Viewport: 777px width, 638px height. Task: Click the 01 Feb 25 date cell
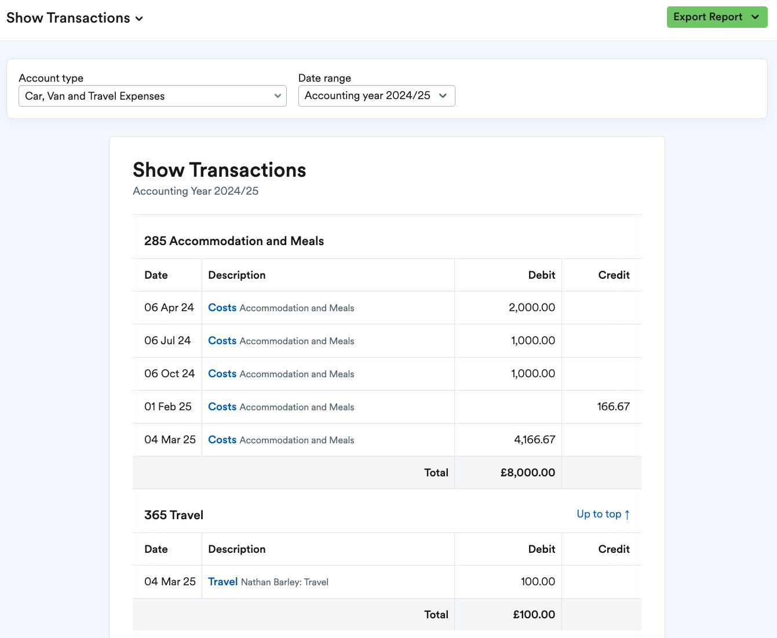pyautogui.click(x=168, y=407)
